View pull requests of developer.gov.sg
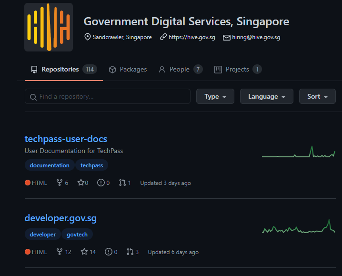The width and height of the screenshot is (342, 276). pos(132,252)
